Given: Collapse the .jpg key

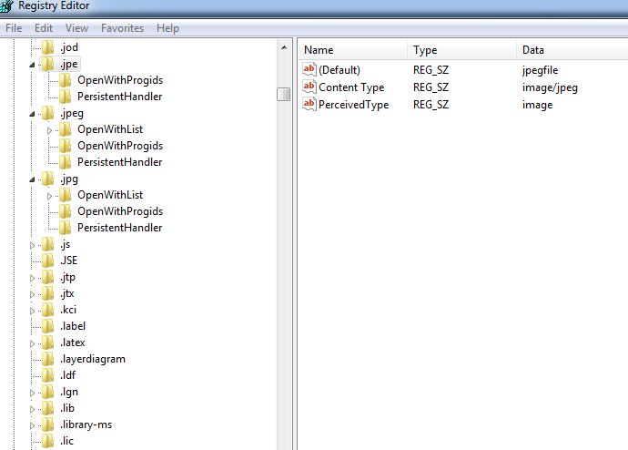Looking at the screenshot, I should 32,179.
